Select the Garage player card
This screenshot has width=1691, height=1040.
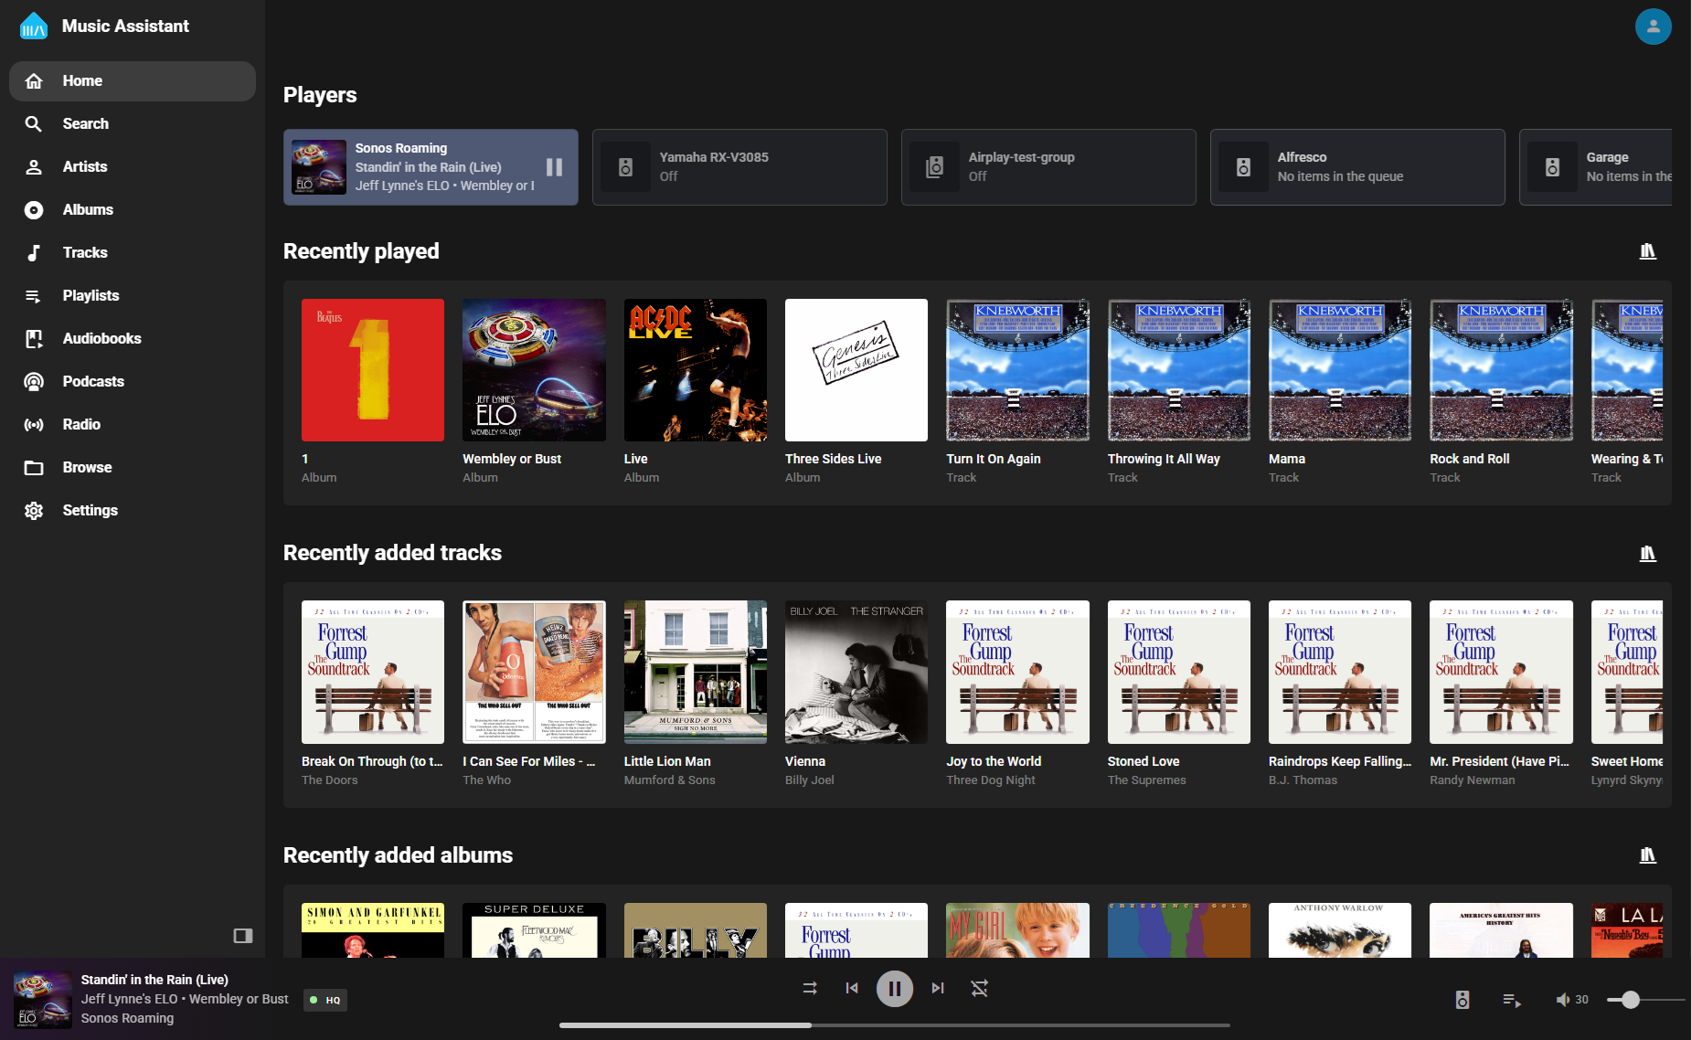pos(1596,167)
